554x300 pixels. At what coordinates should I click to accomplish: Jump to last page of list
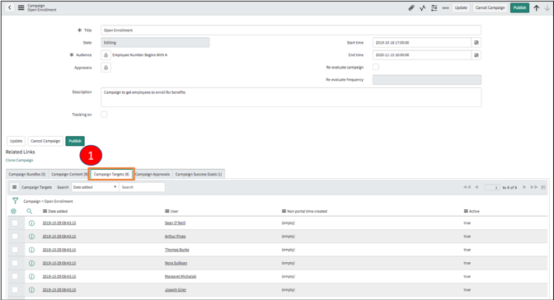point(534,187)
